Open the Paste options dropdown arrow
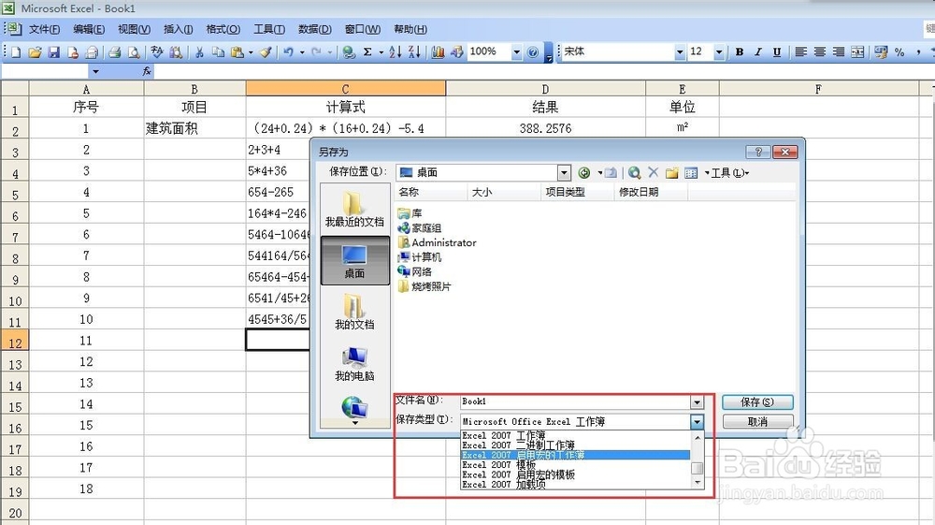 [x=251, y=52]
